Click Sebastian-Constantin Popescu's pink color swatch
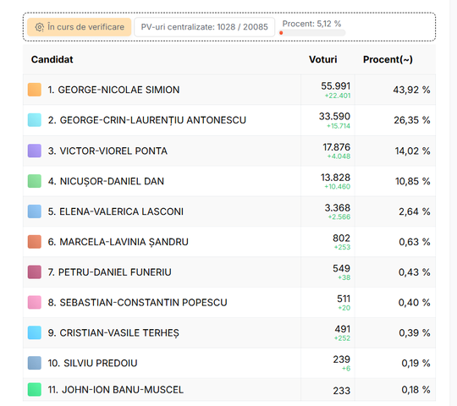 pyautogui.click(x=35, y=302)
